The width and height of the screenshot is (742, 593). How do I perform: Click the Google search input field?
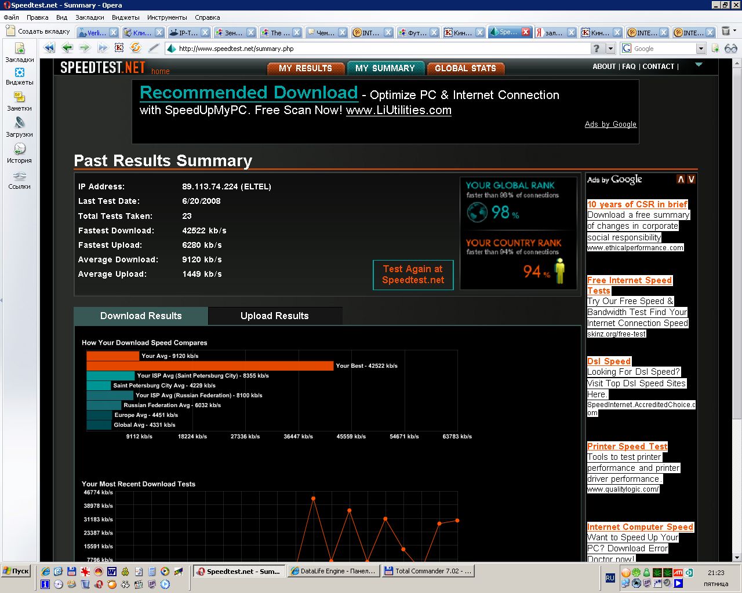pyautogui.click(x=663, y=49)
